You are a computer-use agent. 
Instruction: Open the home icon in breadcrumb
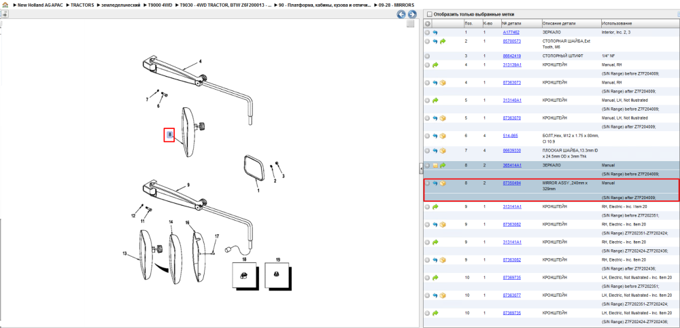point(4,5)
